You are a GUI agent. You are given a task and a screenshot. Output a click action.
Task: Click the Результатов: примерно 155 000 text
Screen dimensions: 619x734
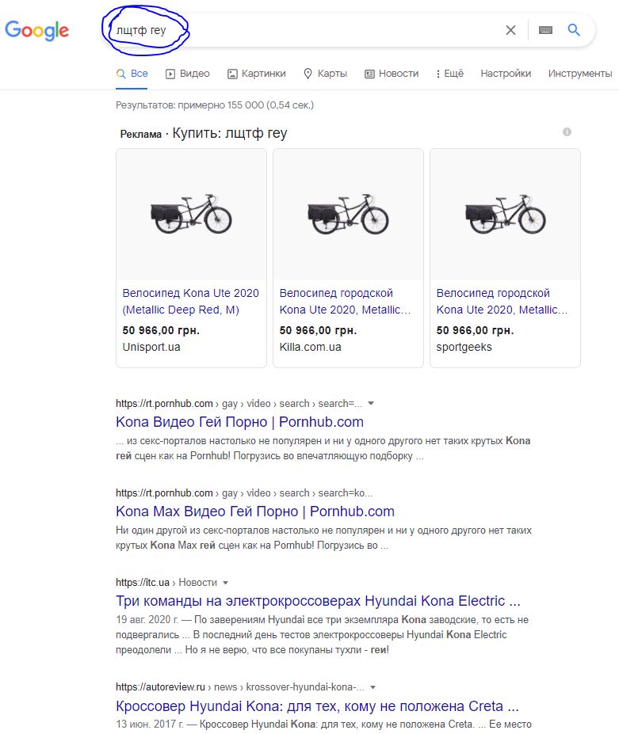pyautogui.click(x=215, y=105)
